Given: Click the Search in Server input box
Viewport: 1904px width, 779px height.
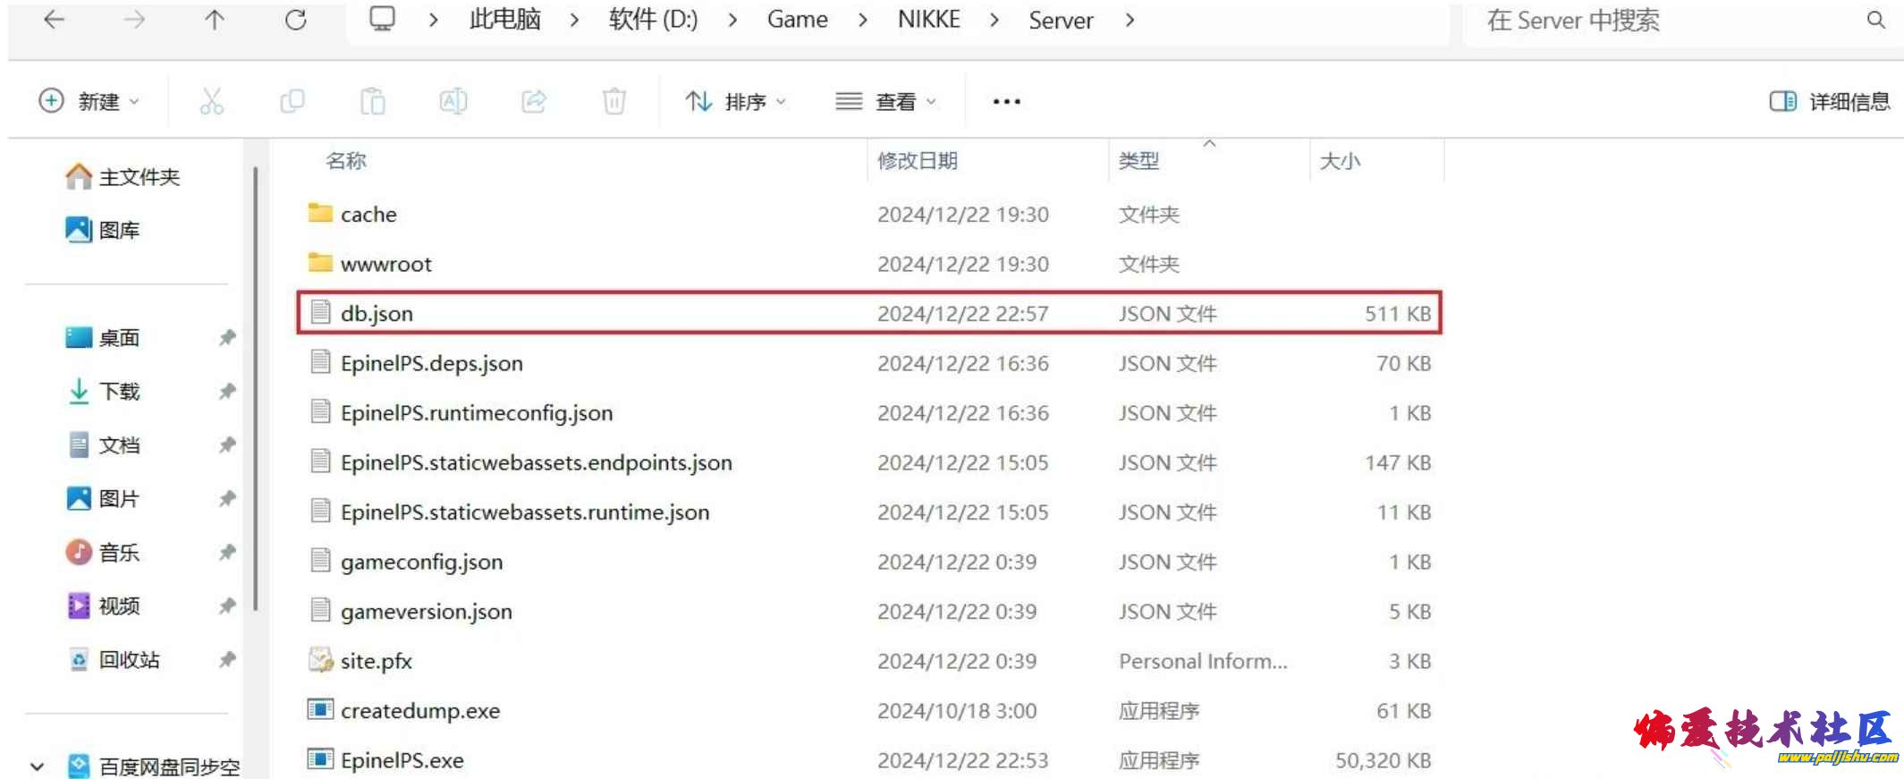Looking at the screenshot, I should tap(1663, 21).
